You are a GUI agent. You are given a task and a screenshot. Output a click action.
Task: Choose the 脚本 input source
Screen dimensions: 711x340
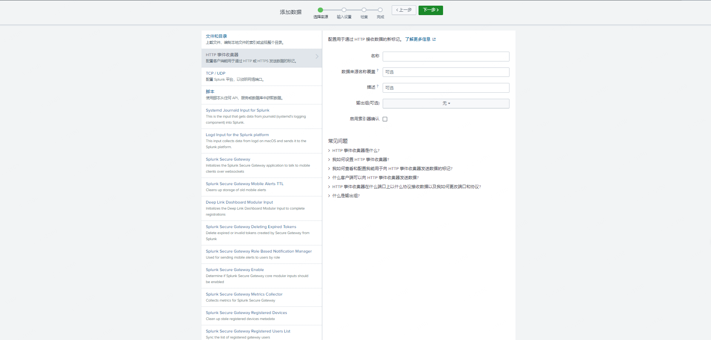[x=210, y=92]
